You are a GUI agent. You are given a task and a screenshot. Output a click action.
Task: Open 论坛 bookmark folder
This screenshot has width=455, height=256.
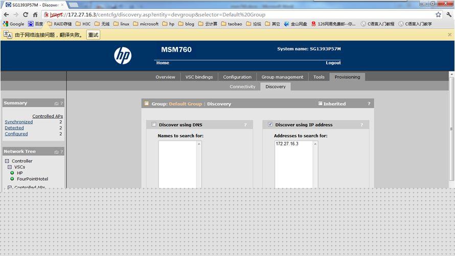click(x=254, y=24)
